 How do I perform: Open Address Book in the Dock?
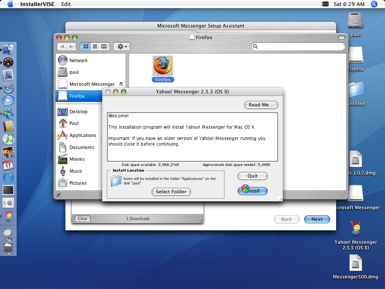pyautogui.click(x=8, y=126)
